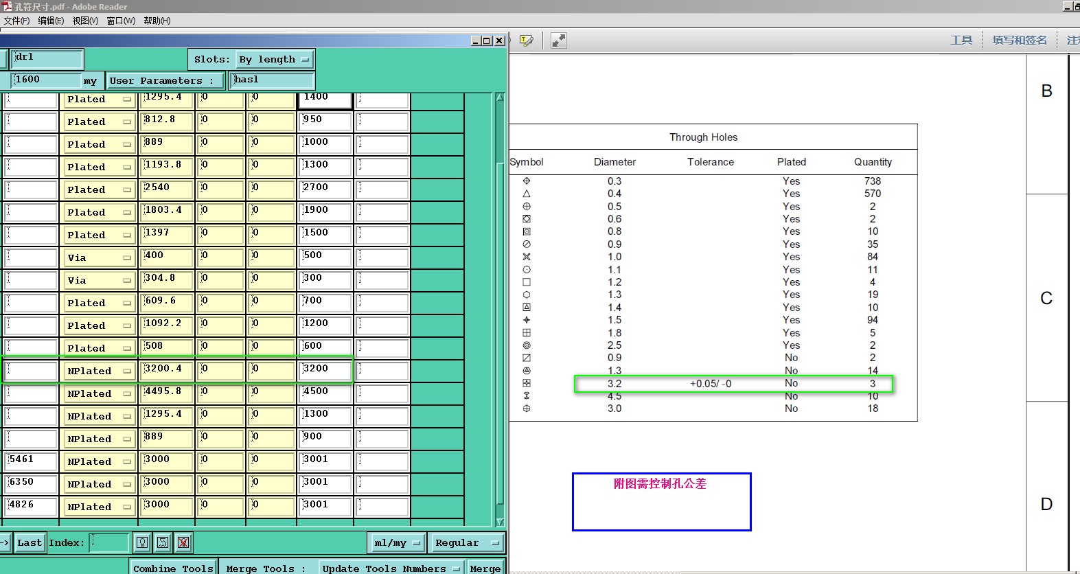Screen dimensions: 1080x574
Task: Click the drl layer name field
Action: click(47, 58)
